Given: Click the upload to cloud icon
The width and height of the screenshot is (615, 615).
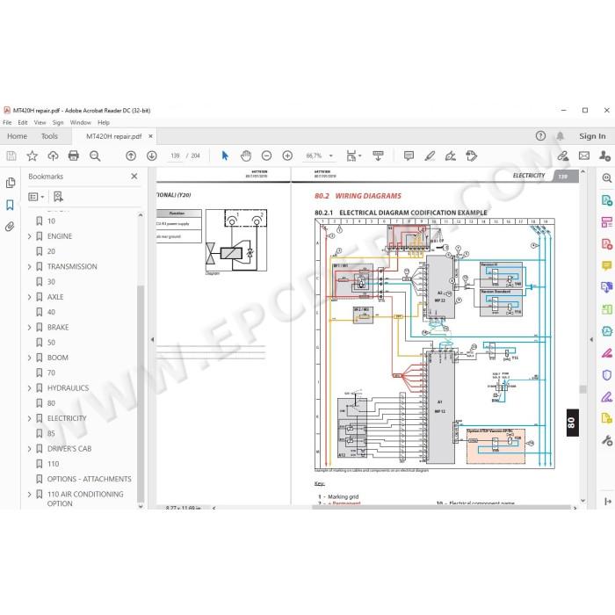Looking at the screenshot, I should (x=53, y=156).
